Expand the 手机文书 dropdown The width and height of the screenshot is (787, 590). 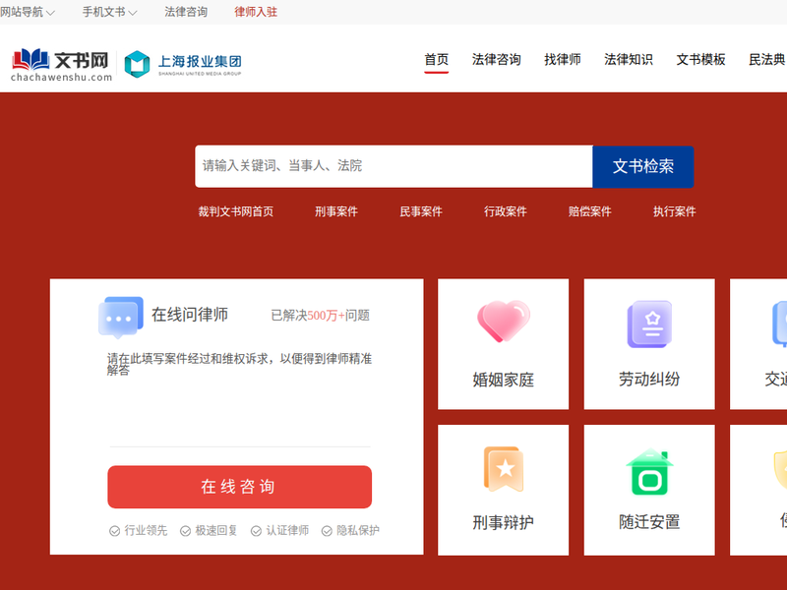109,12
